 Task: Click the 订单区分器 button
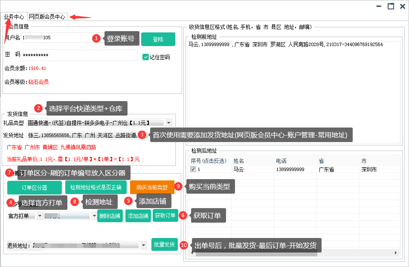35,187
